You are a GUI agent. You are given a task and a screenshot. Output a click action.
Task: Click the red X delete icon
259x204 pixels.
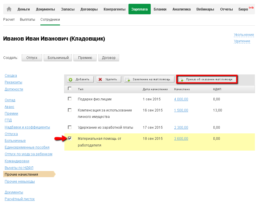100,79
